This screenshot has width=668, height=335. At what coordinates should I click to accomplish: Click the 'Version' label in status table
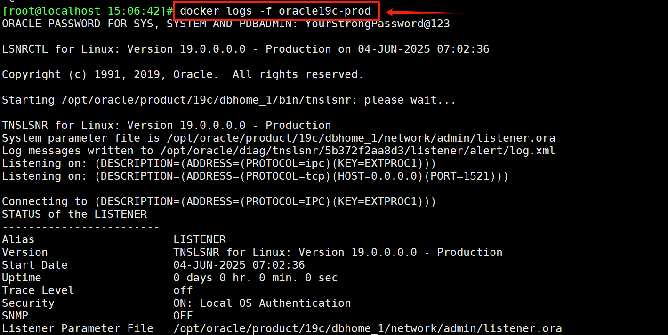[25, 252]
